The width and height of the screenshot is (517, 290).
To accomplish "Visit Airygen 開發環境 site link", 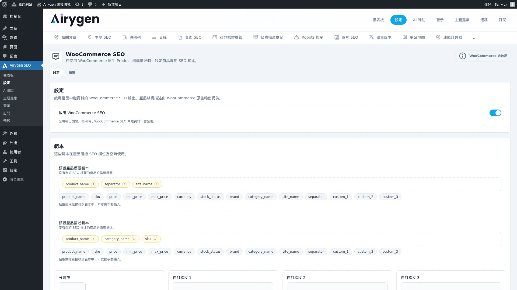I will click(x=54, y=4).
